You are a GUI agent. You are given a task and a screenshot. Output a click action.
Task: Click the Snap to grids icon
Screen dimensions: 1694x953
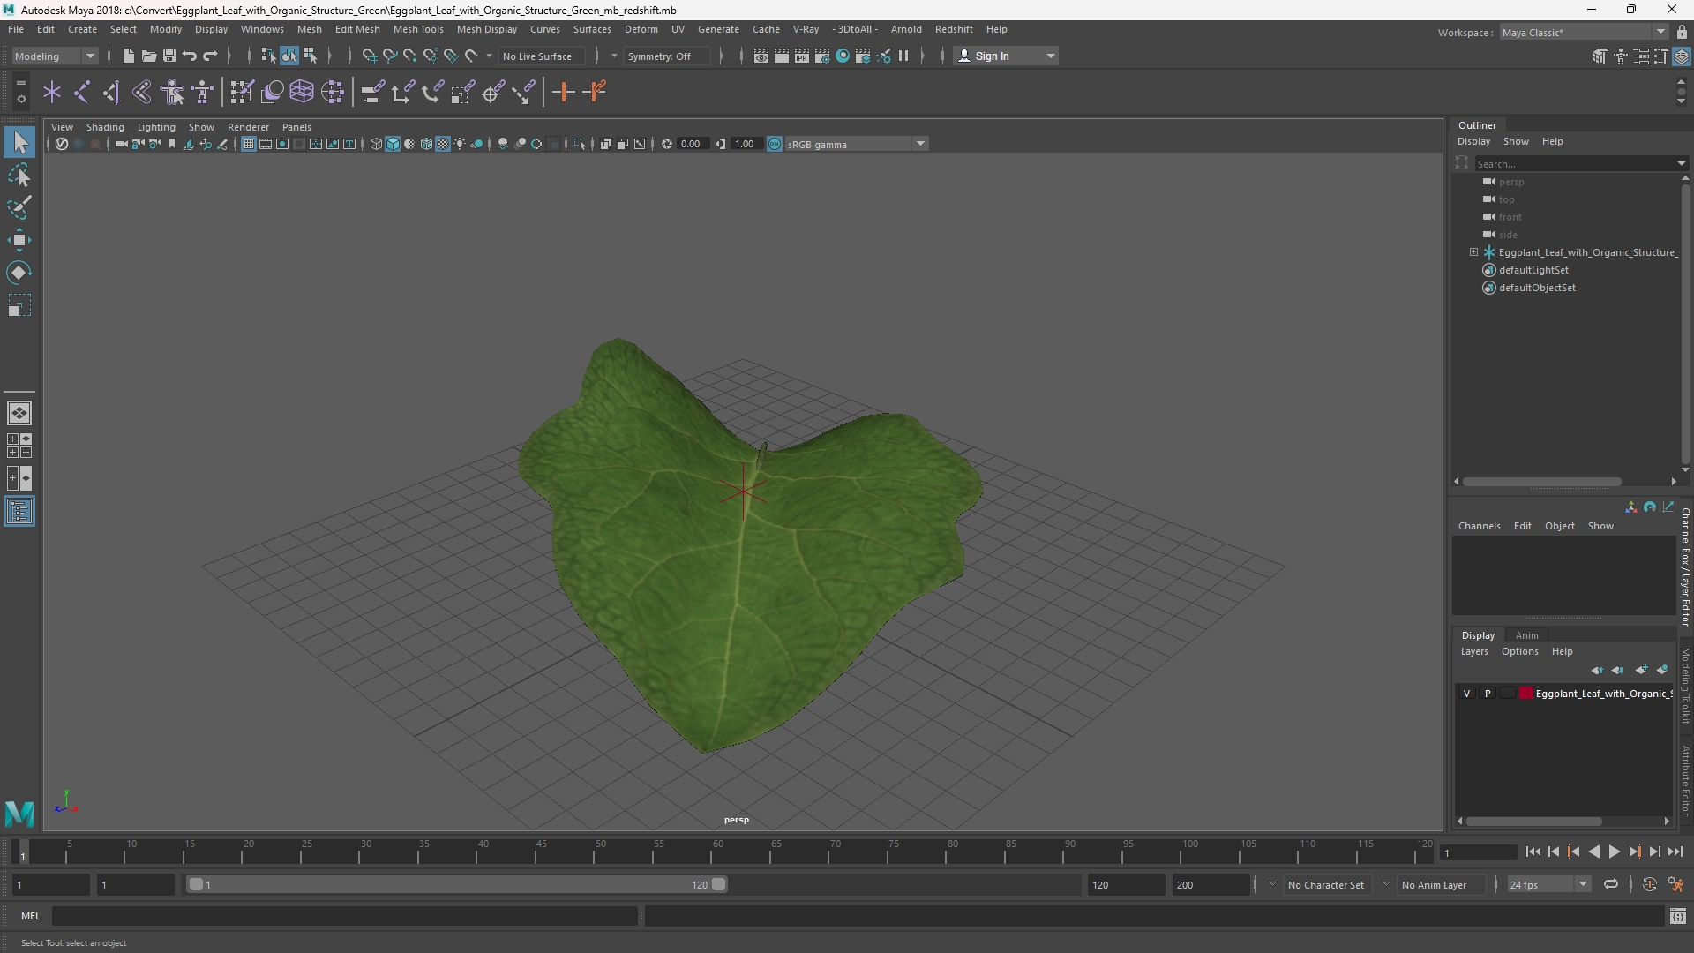coord(369,56)
